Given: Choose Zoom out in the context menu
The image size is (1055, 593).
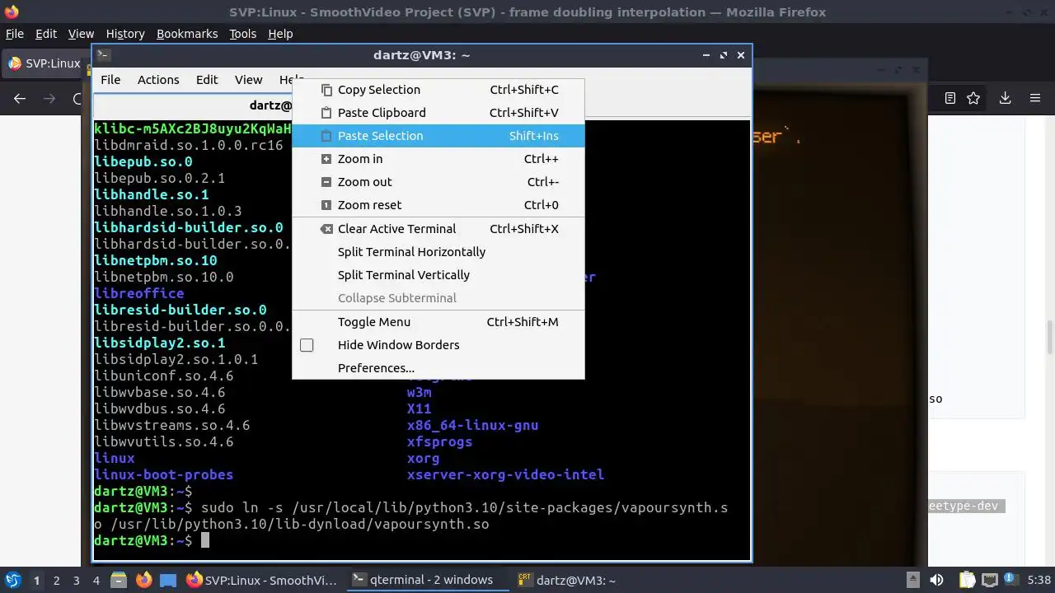Looking at the screenshot, I should [x=438, y=182].
